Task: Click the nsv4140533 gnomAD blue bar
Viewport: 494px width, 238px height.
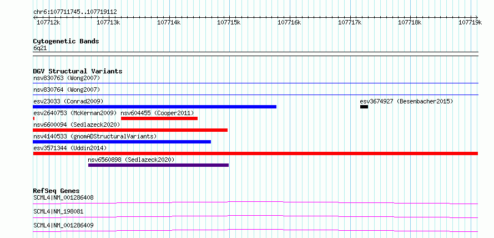Action: [122, 142]
